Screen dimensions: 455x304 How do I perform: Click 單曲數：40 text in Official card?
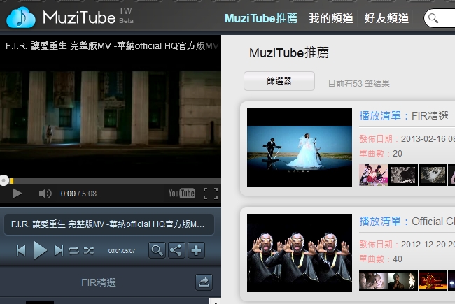(381, 259)
